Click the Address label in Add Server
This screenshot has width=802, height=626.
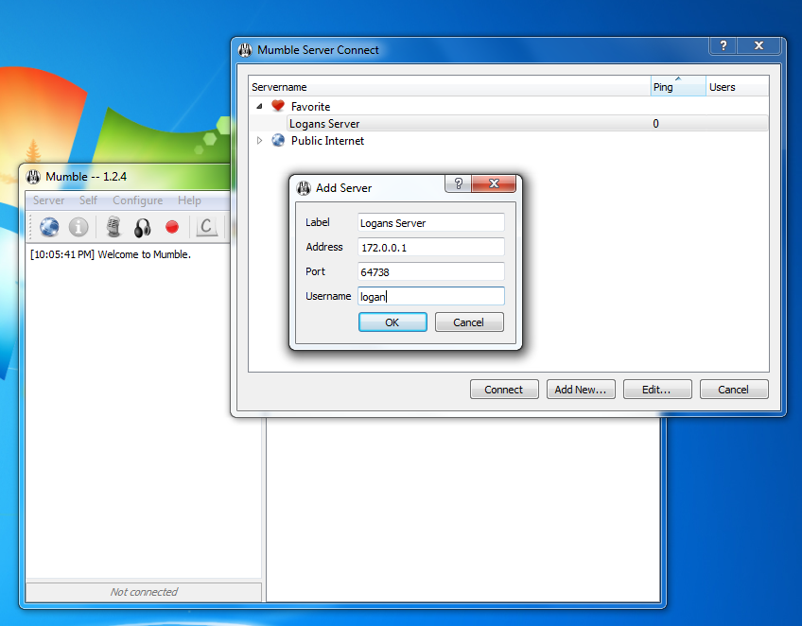click(x=324, y=247)
